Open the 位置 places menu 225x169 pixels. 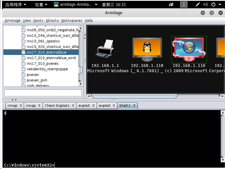click(41, 4)
